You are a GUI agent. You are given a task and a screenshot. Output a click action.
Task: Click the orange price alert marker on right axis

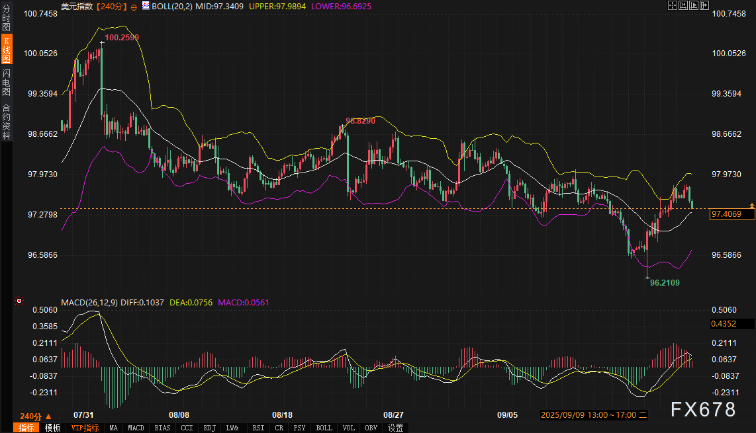click(x=751, y=206)
